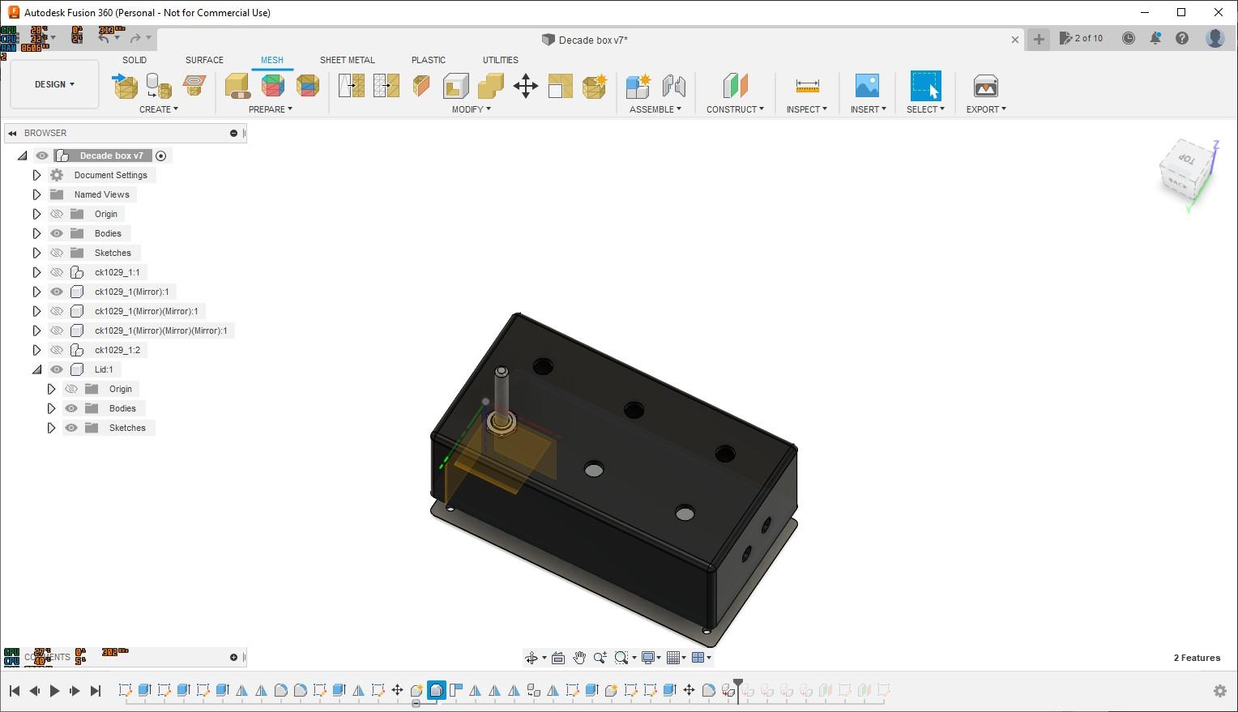The width and height of the screenshot is (1238, 712).
Task: Activate the Decade box v7 component radio button
Action: [160, 156]
